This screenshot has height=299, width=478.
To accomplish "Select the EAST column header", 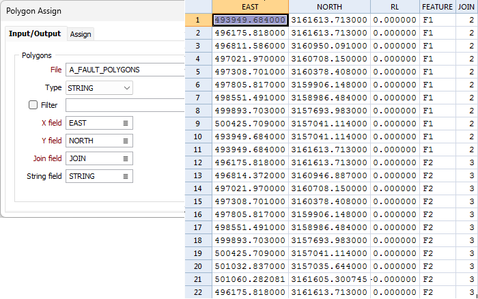I will [251, 7].
